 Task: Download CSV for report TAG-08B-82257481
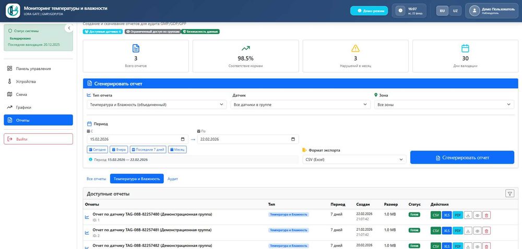tap(436, 230)
